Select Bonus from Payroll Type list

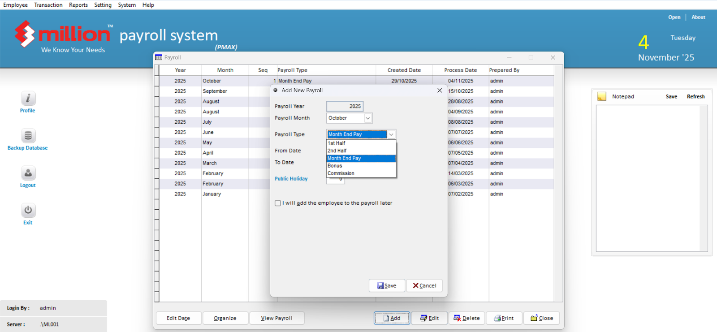335,166
